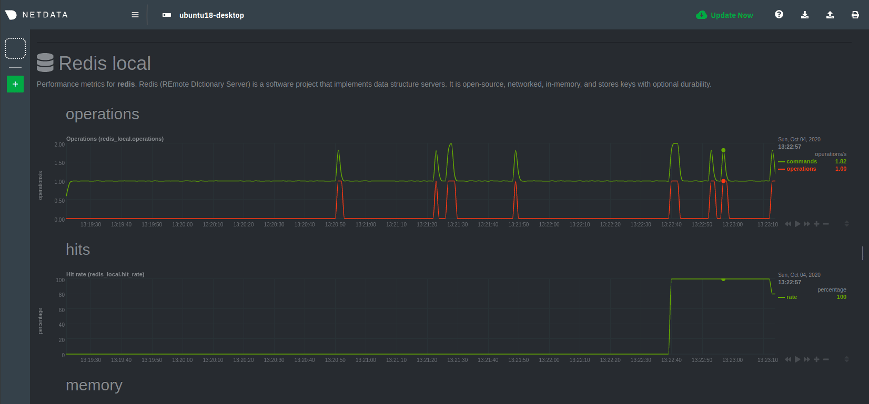Open the ubuntu18-desktop node selector
869x404 pixels.
(x=204, y=15)
